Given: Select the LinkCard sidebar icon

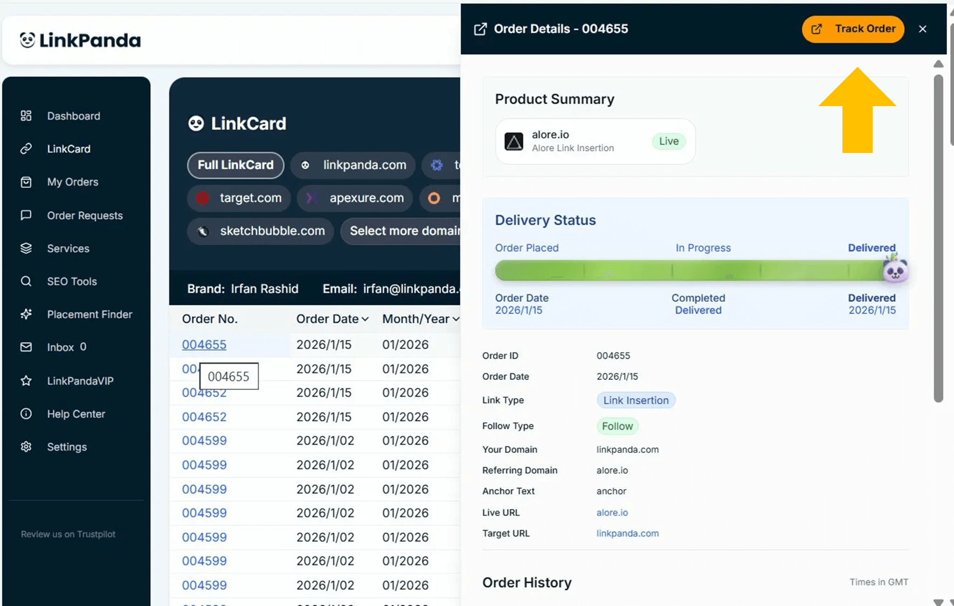Looking at the screenshot, I should point(26,149).
